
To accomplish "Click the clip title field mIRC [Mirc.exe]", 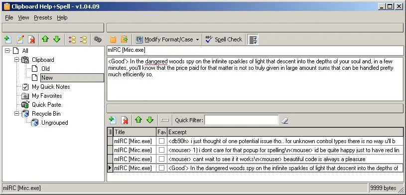I will pyautogui.click(x=255, y=50).
